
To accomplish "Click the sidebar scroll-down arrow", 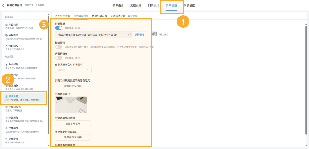I will [49, 145].
